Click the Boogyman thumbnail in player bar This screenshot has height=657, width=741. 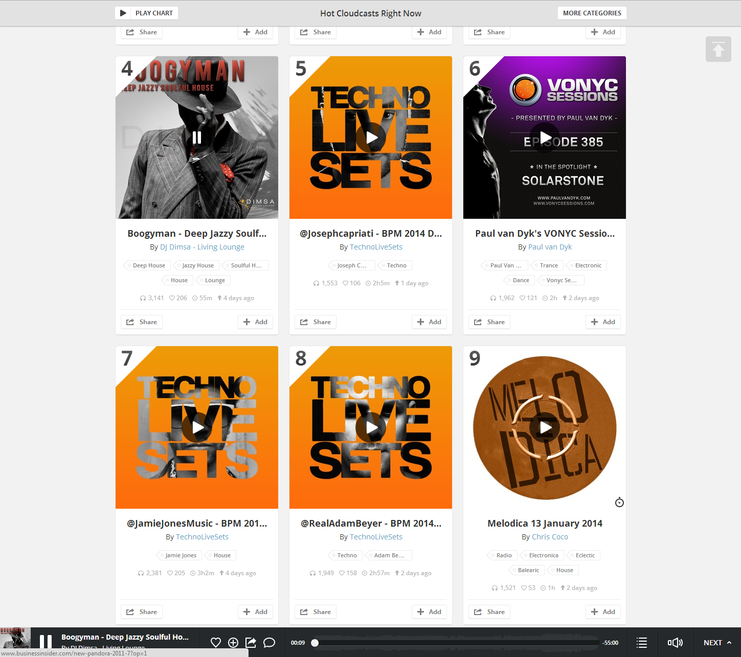tap(15, 642)
